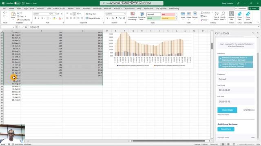Apply the Good cell style swatch
The image size is (261, 146).
(x=153, y=18)
